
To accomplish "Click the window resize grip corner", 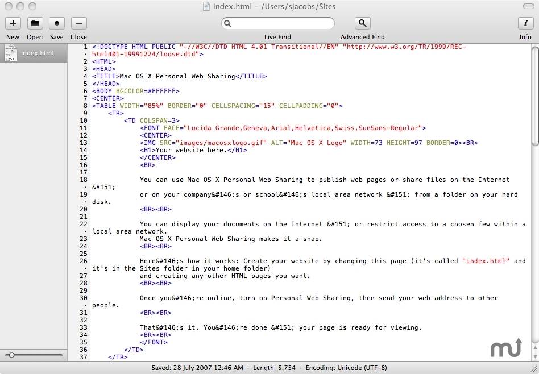I will (x=535, y=369).
